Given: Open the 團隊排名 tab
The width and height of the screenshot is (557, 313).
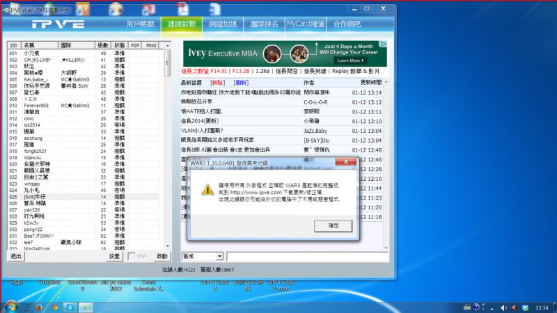Looking at the screenshot, I should 264,24.
